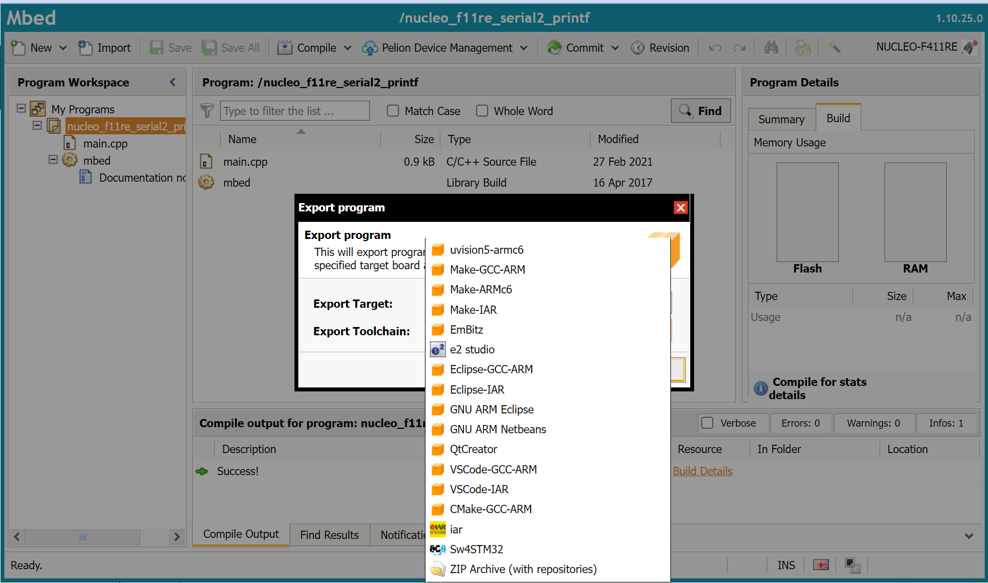The height and width of the screenshot is (583, 988).
Task: Switch to the Build tab
Action: click(838, 118)
